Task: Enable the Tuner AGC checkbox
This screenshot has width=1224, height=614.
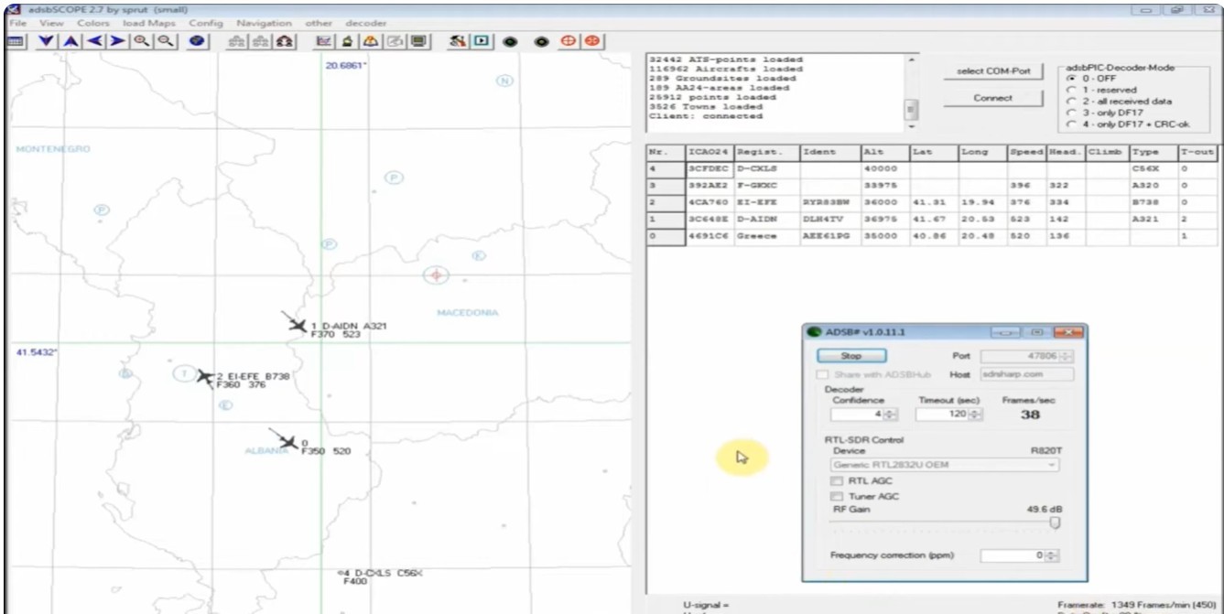Action: (836, 496)
